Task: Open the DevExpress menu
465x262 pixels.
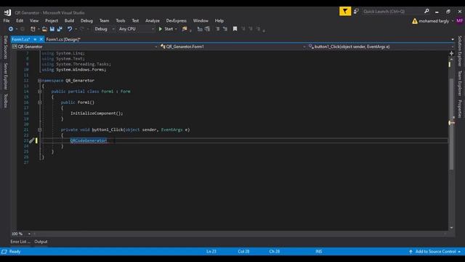Action: [x=176, y=20]
